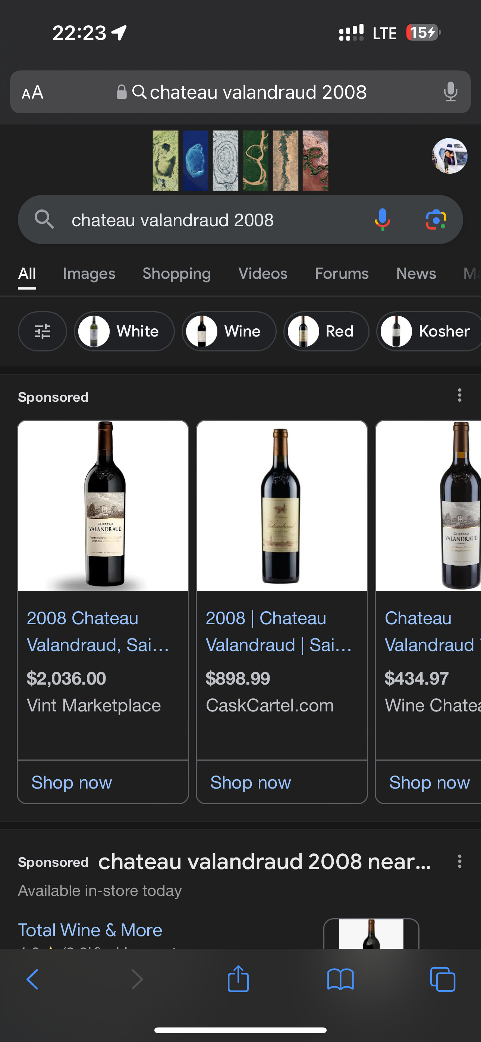Open the Safari share sheet
Viewport: 481px width, 1042px height.
pos(238,979)
